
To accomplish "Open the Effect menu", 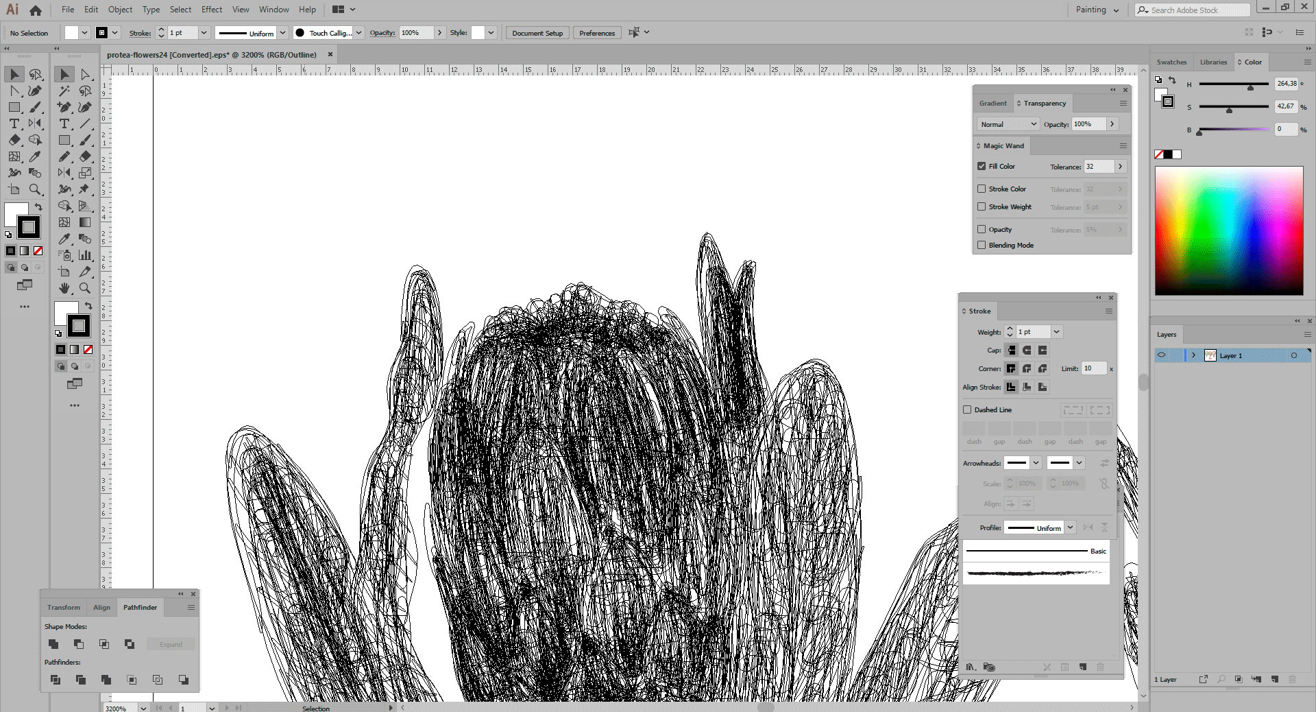I will click(212, 10).
